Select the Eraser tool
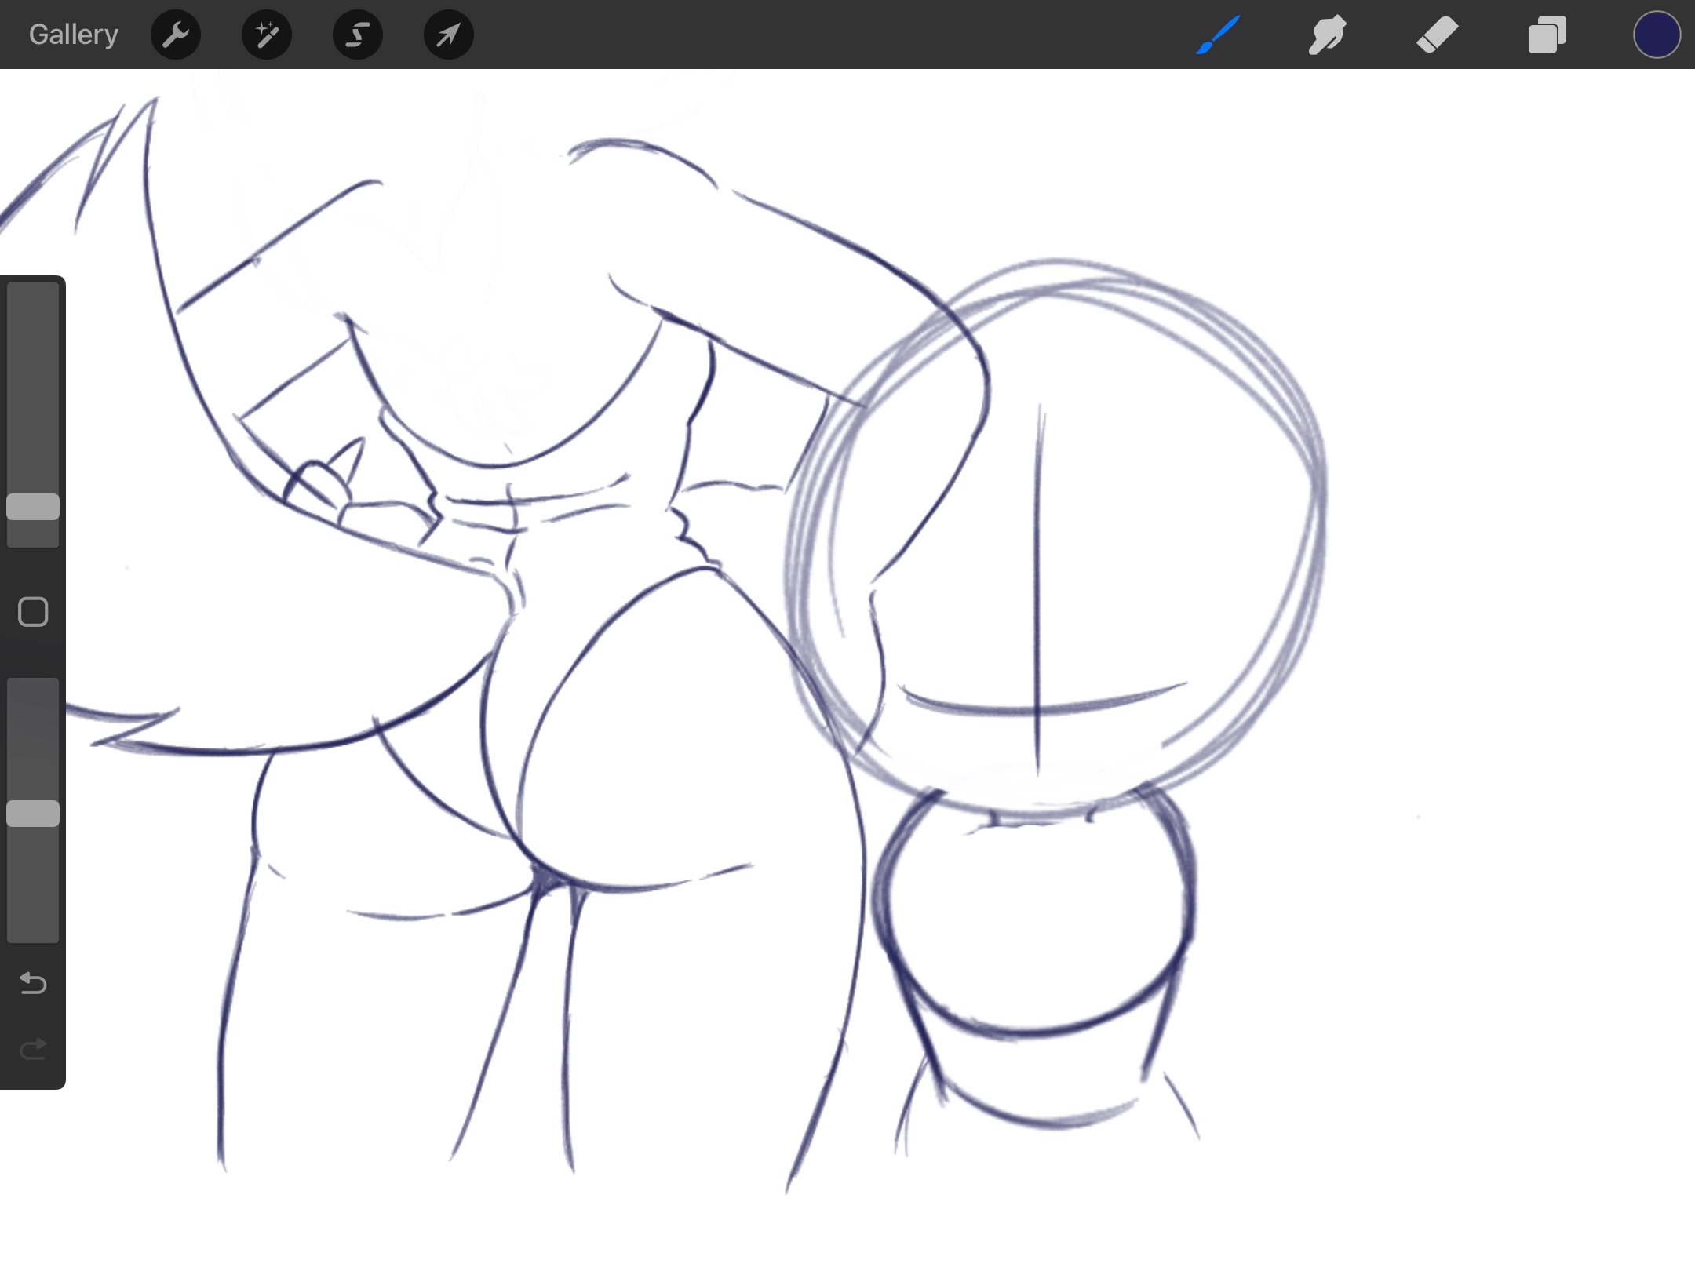Screen dimensions: 1695x1271 (1437, 35)
